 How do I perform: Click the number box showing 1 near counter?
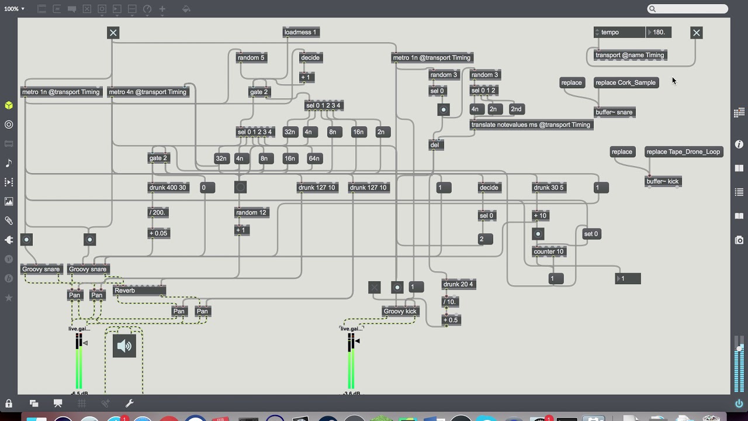click(628, 279)
